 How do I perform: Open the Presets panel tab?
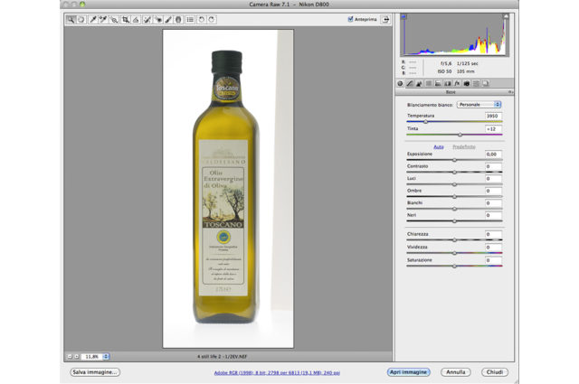476,84
